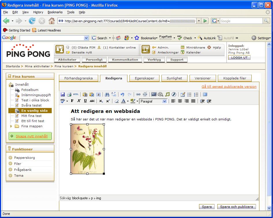273x218 pixels.
Task: Insert an image with the picture icon
Action: pos(154,94)
